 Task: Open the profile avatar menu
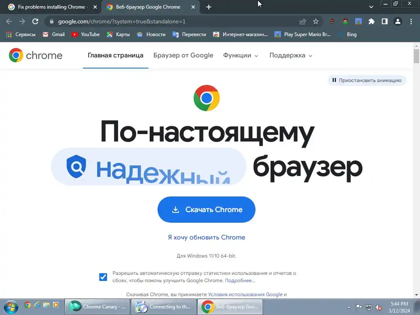(x=398, y=21)
